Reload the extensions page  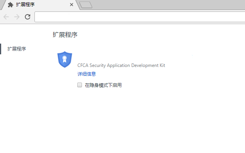28,17
